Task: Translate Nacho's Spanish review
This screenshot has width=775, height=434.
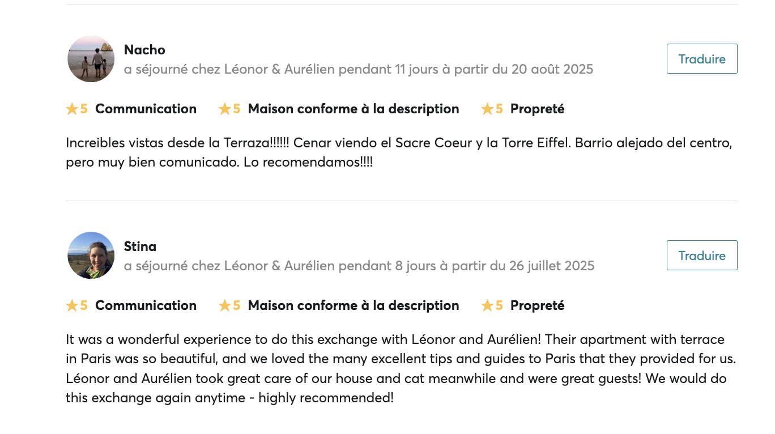Action: 701,59
